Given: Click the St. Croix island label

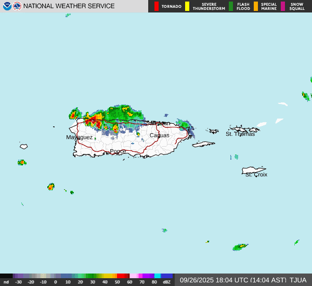Looking at the screenshot, I should coord(256,174).
